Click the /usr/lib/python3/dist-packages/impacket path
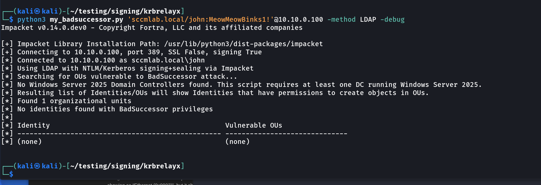Screen dimensions: 541x185 click(243, 44)
